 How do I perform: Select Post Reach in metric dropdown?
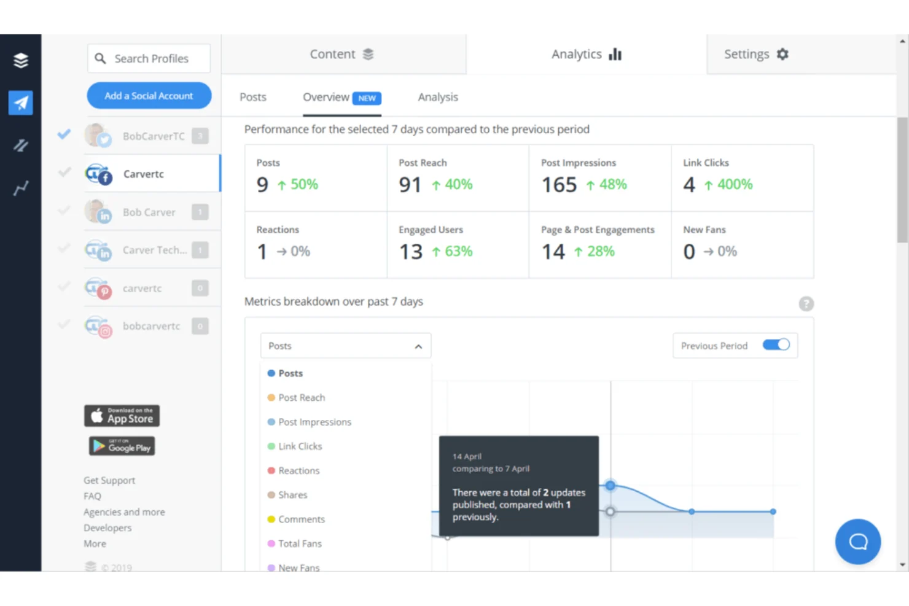coord(302,398)
